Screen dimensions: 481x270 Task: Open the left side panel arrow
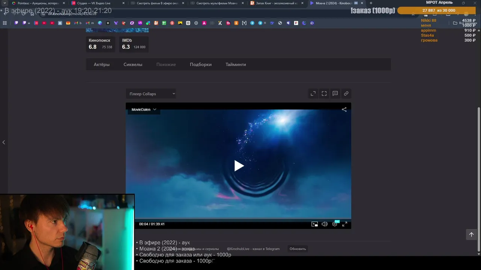click(4, 142)
